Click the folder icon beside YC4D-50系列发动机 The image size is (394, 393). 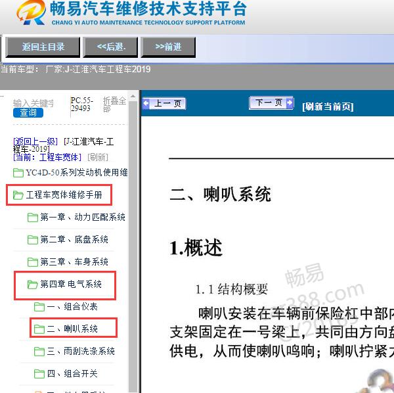[18, 173]
